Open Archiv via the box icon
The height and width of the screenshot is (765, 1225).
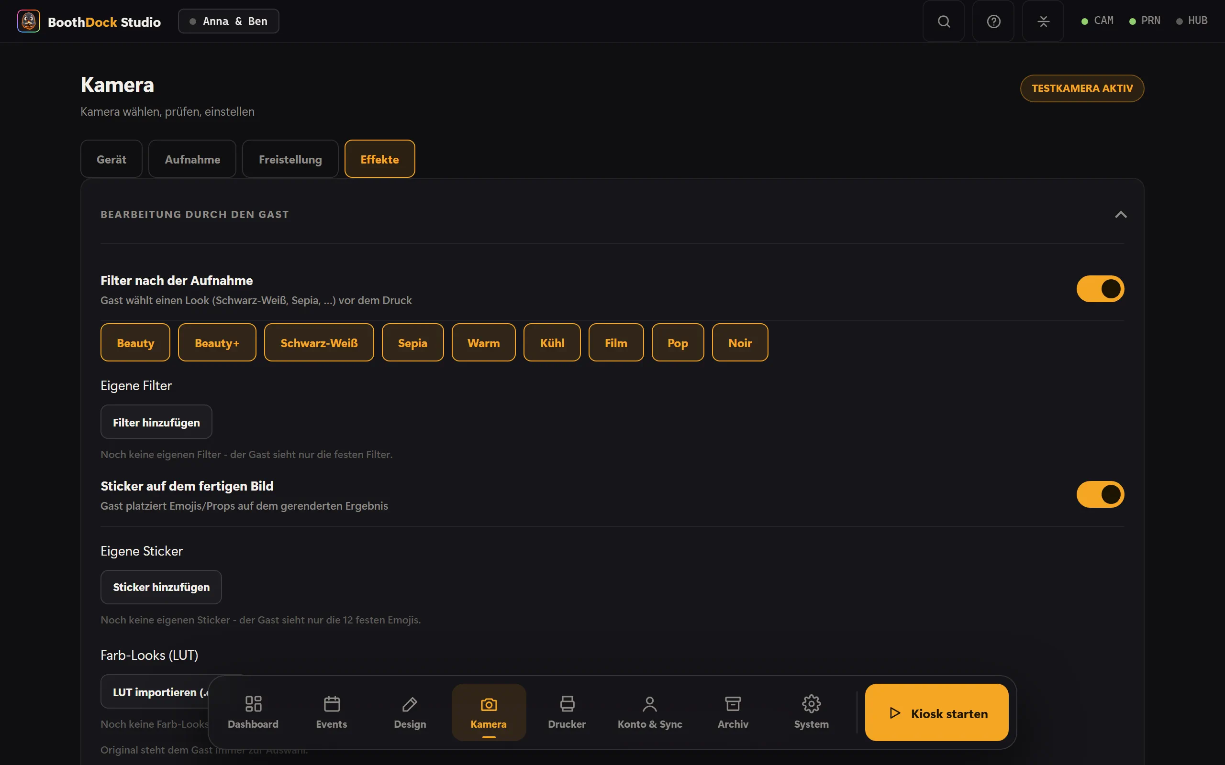[733, 703]
